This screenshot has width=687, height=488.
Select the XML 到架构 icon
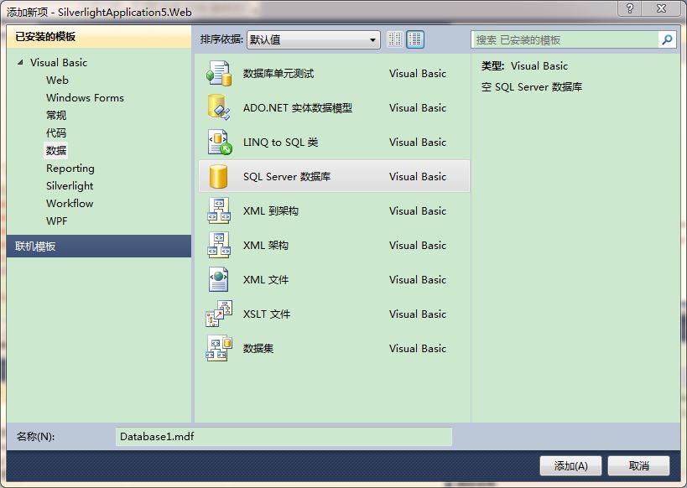pos(219,210)
